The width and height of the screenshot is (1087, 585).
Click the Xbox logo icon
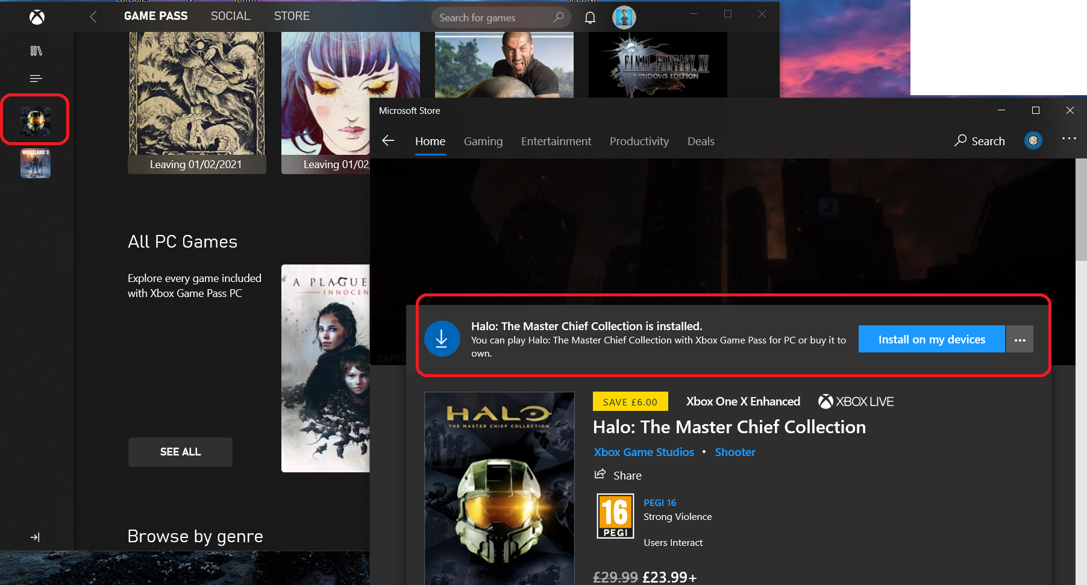tap(37, 17)
